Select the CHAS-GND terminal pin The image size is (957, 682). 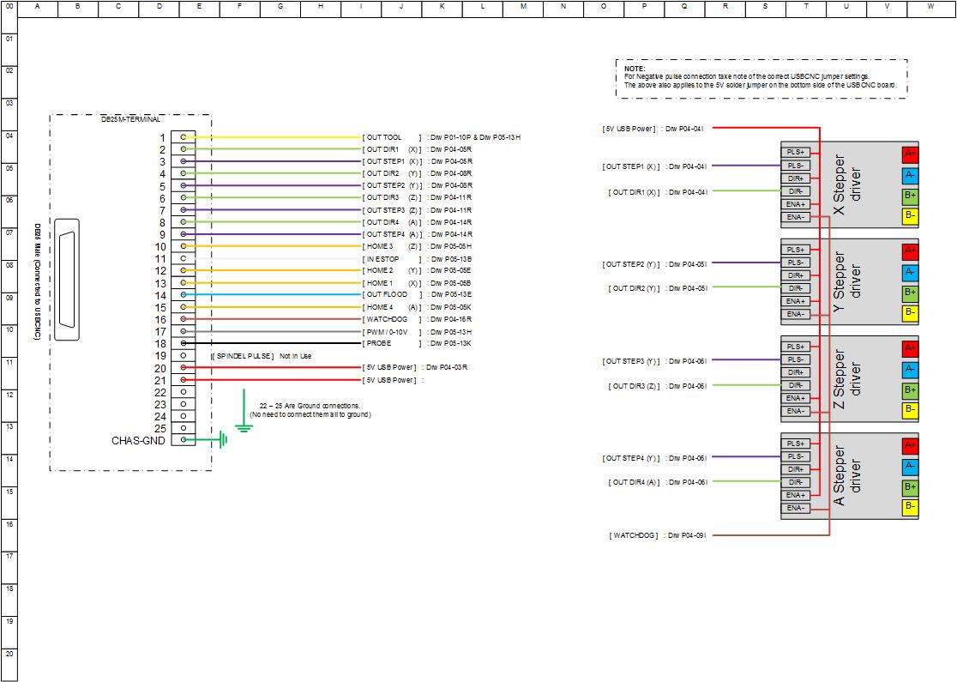(183, 440)
